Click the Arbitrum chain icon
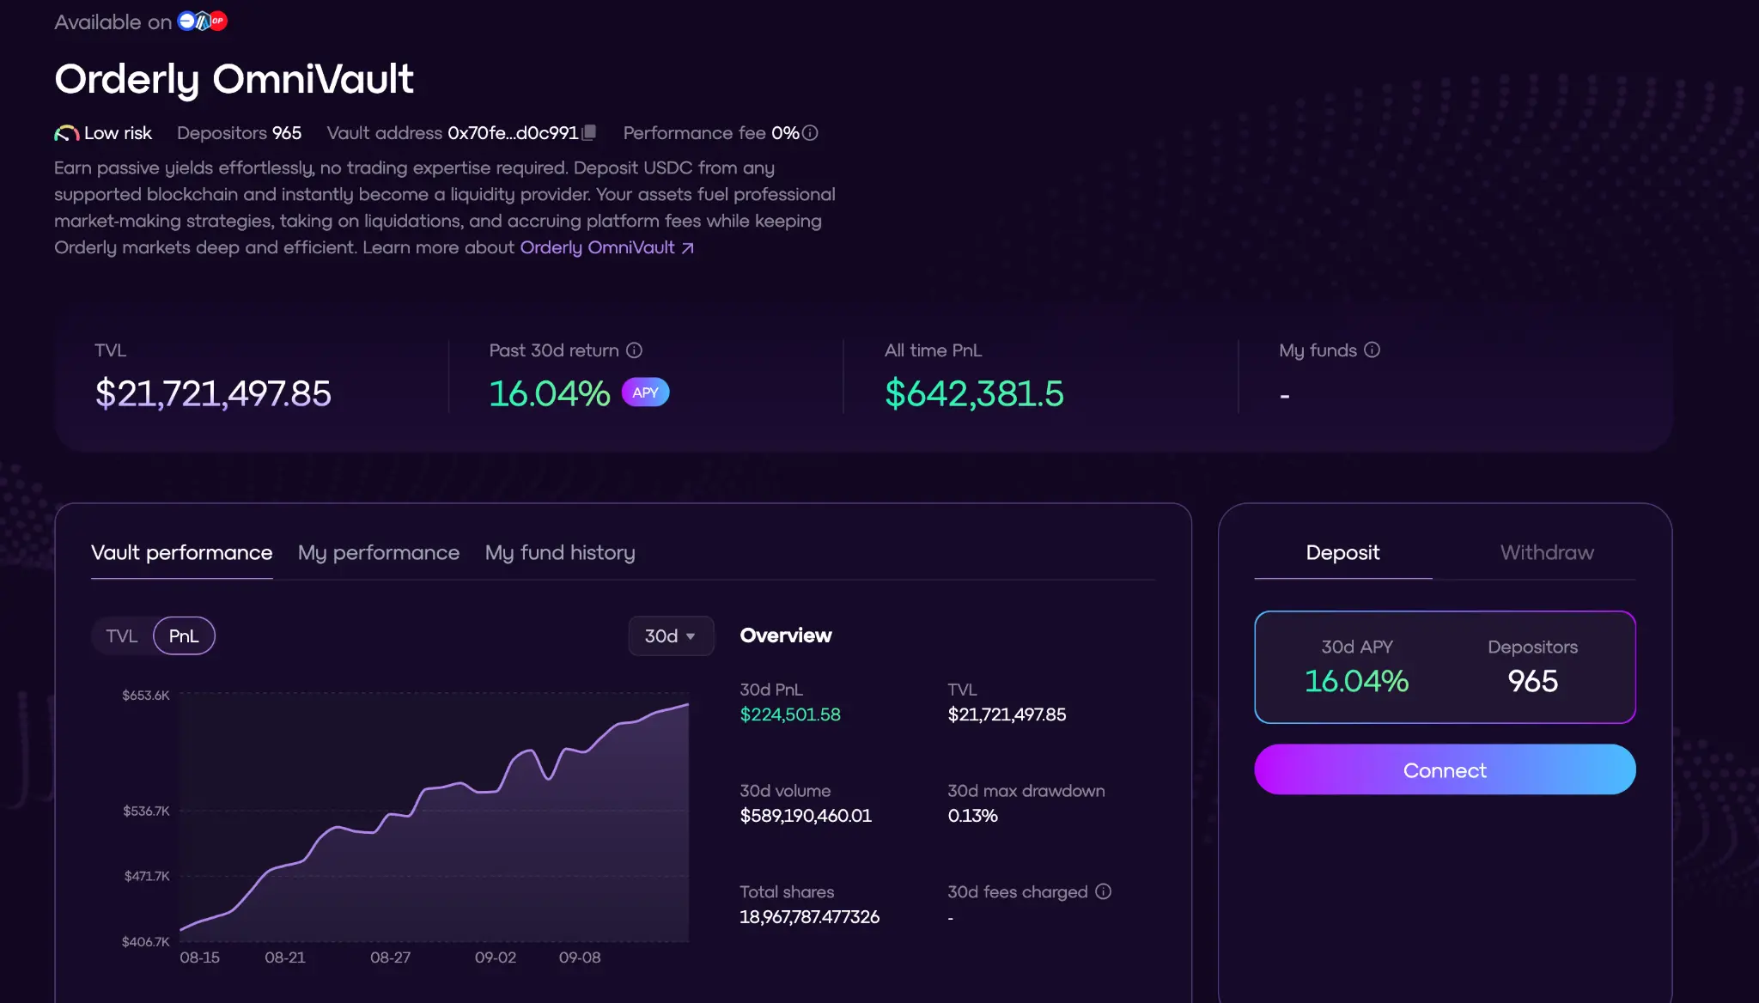The height and width of the screenshot is (1003, 1759). pos(203,21)
